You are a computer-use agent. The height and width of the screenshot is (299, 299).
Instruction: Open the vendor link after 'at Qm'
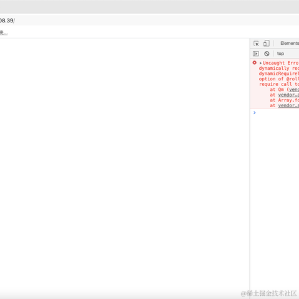tap(294, 90)
